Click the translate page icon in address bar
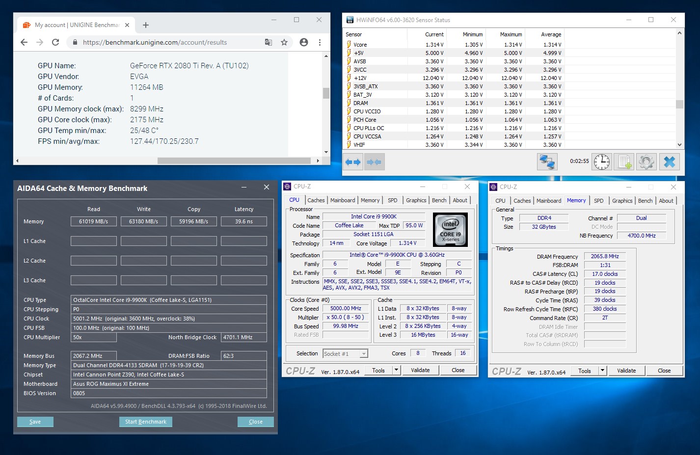 click(x=269, y=42)
